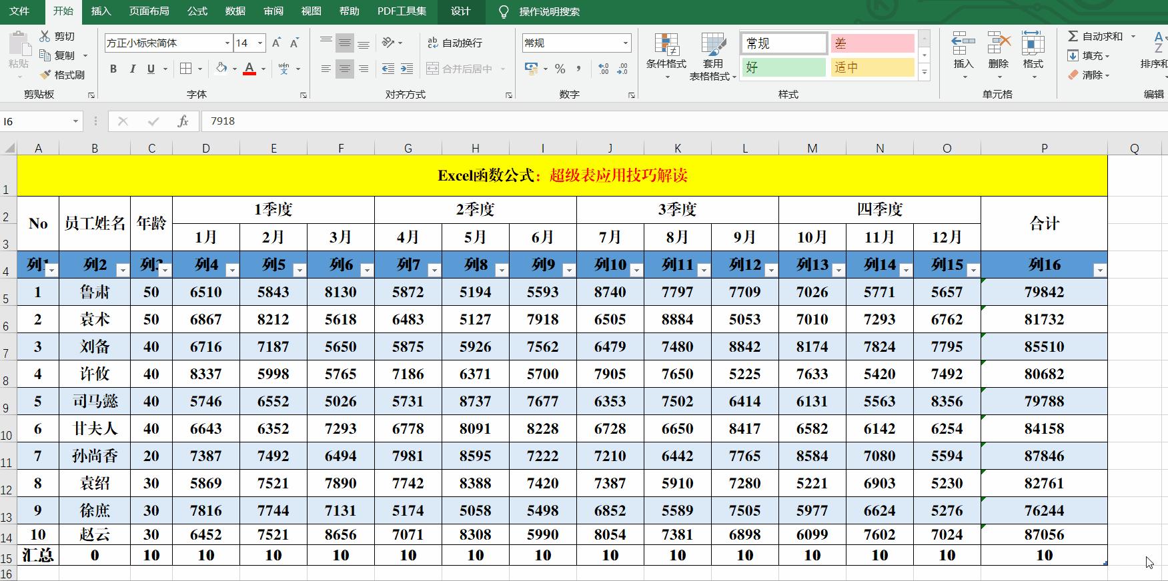Open Format as Table (套用表格格式)
The width and height of the screenshot is (1168, 581).
point(713,56)
